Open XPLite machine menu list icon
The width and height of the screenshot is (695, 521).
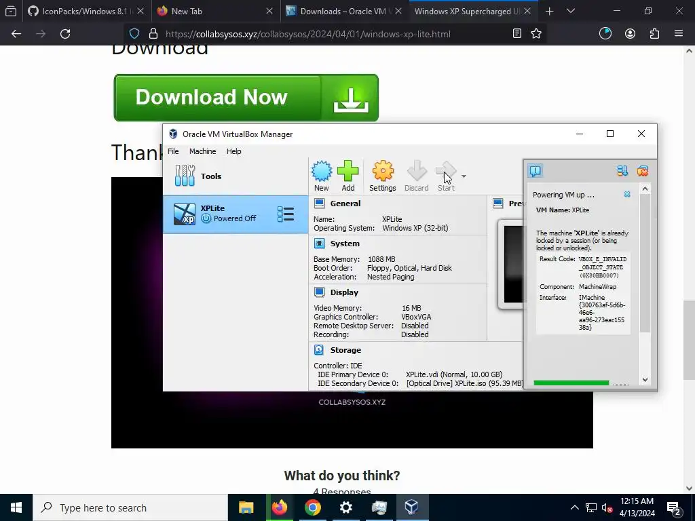[286, 214]
